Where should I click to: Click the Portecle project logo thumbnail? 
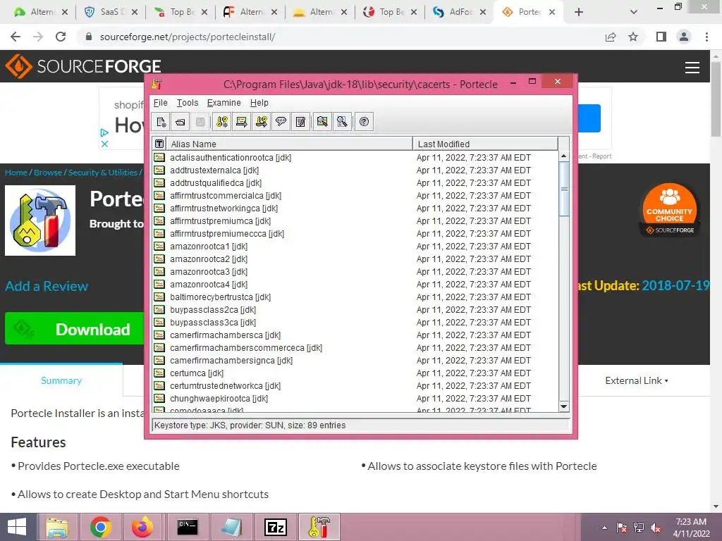[x=40, y=220]
